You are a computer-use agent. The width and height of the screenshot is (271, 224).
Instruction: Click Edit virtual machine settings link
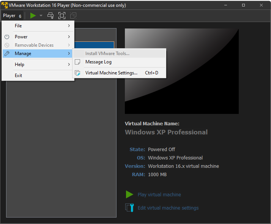pos(168,208)
